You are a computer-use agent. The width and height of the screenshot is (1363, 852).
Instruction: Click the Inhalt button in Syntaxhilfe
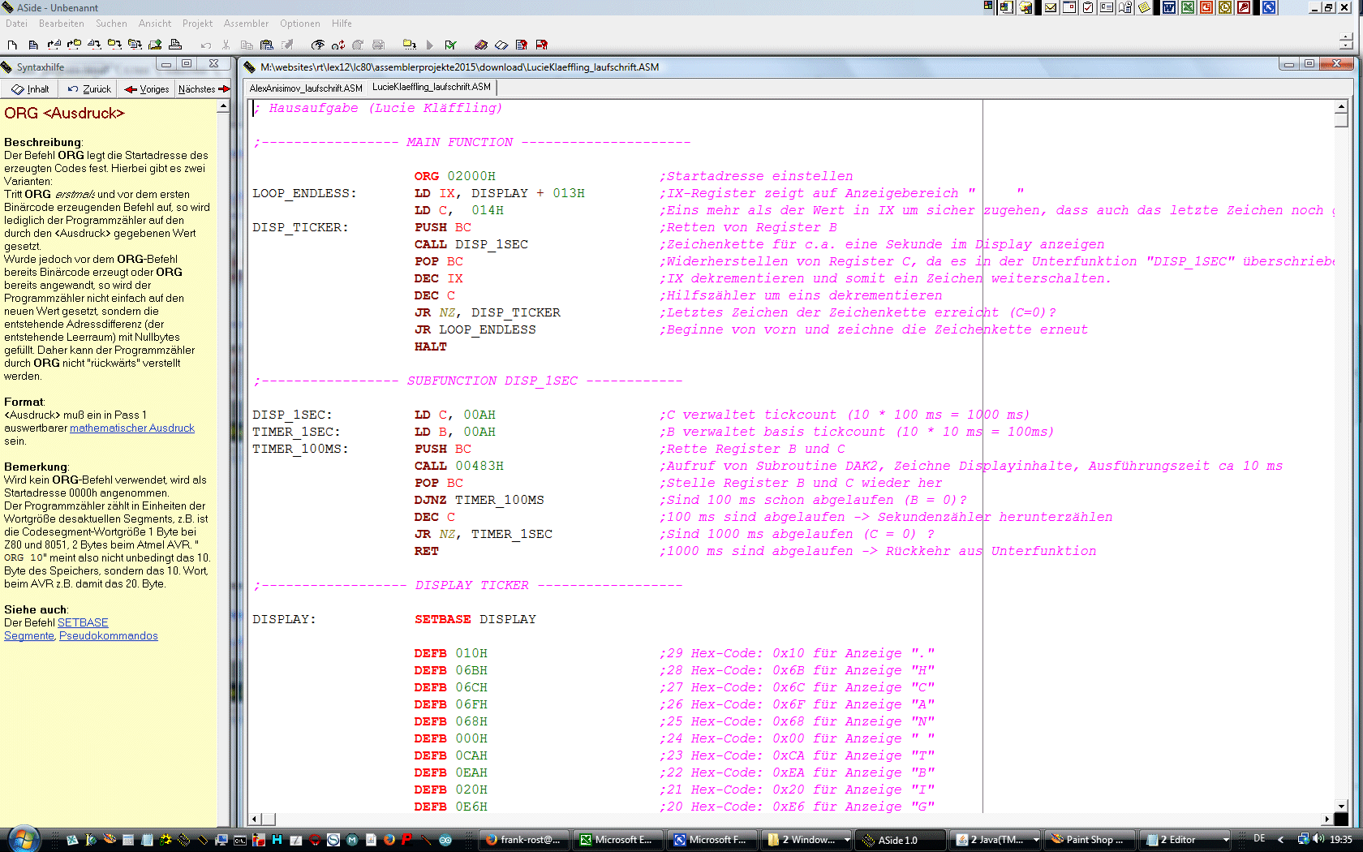[x=31, y=89]
